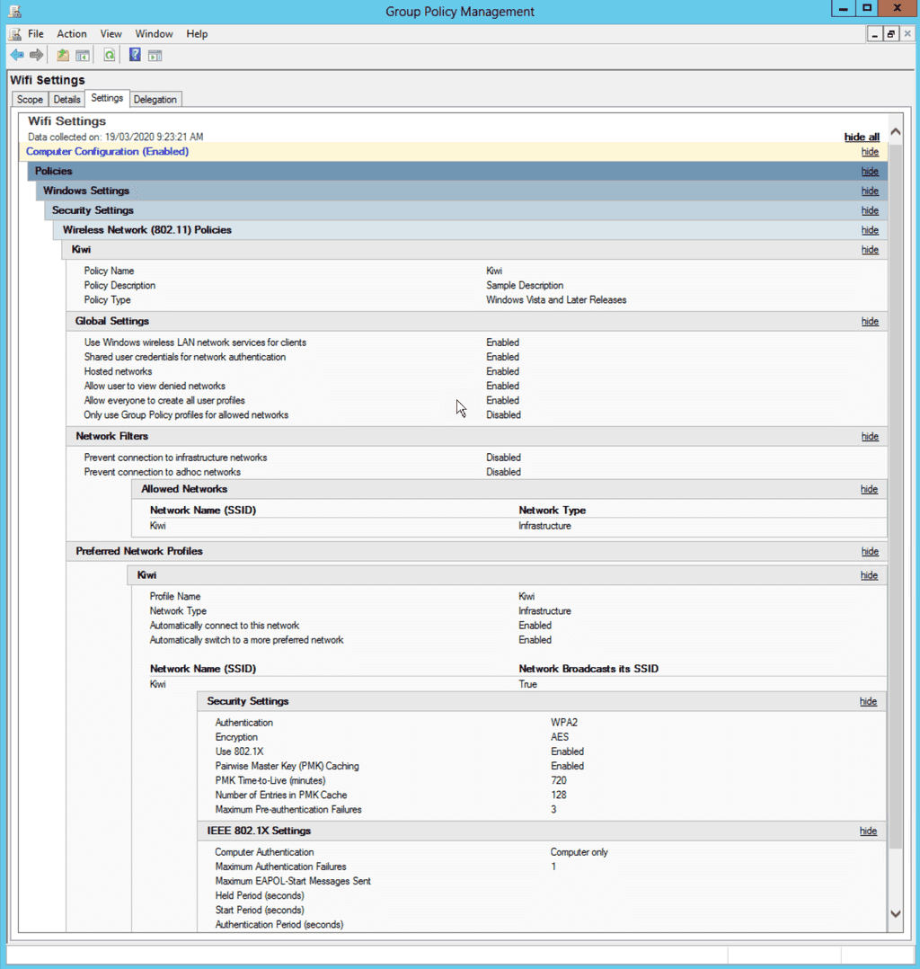Click hide on the nested Security Settings row

click(868, 701)
